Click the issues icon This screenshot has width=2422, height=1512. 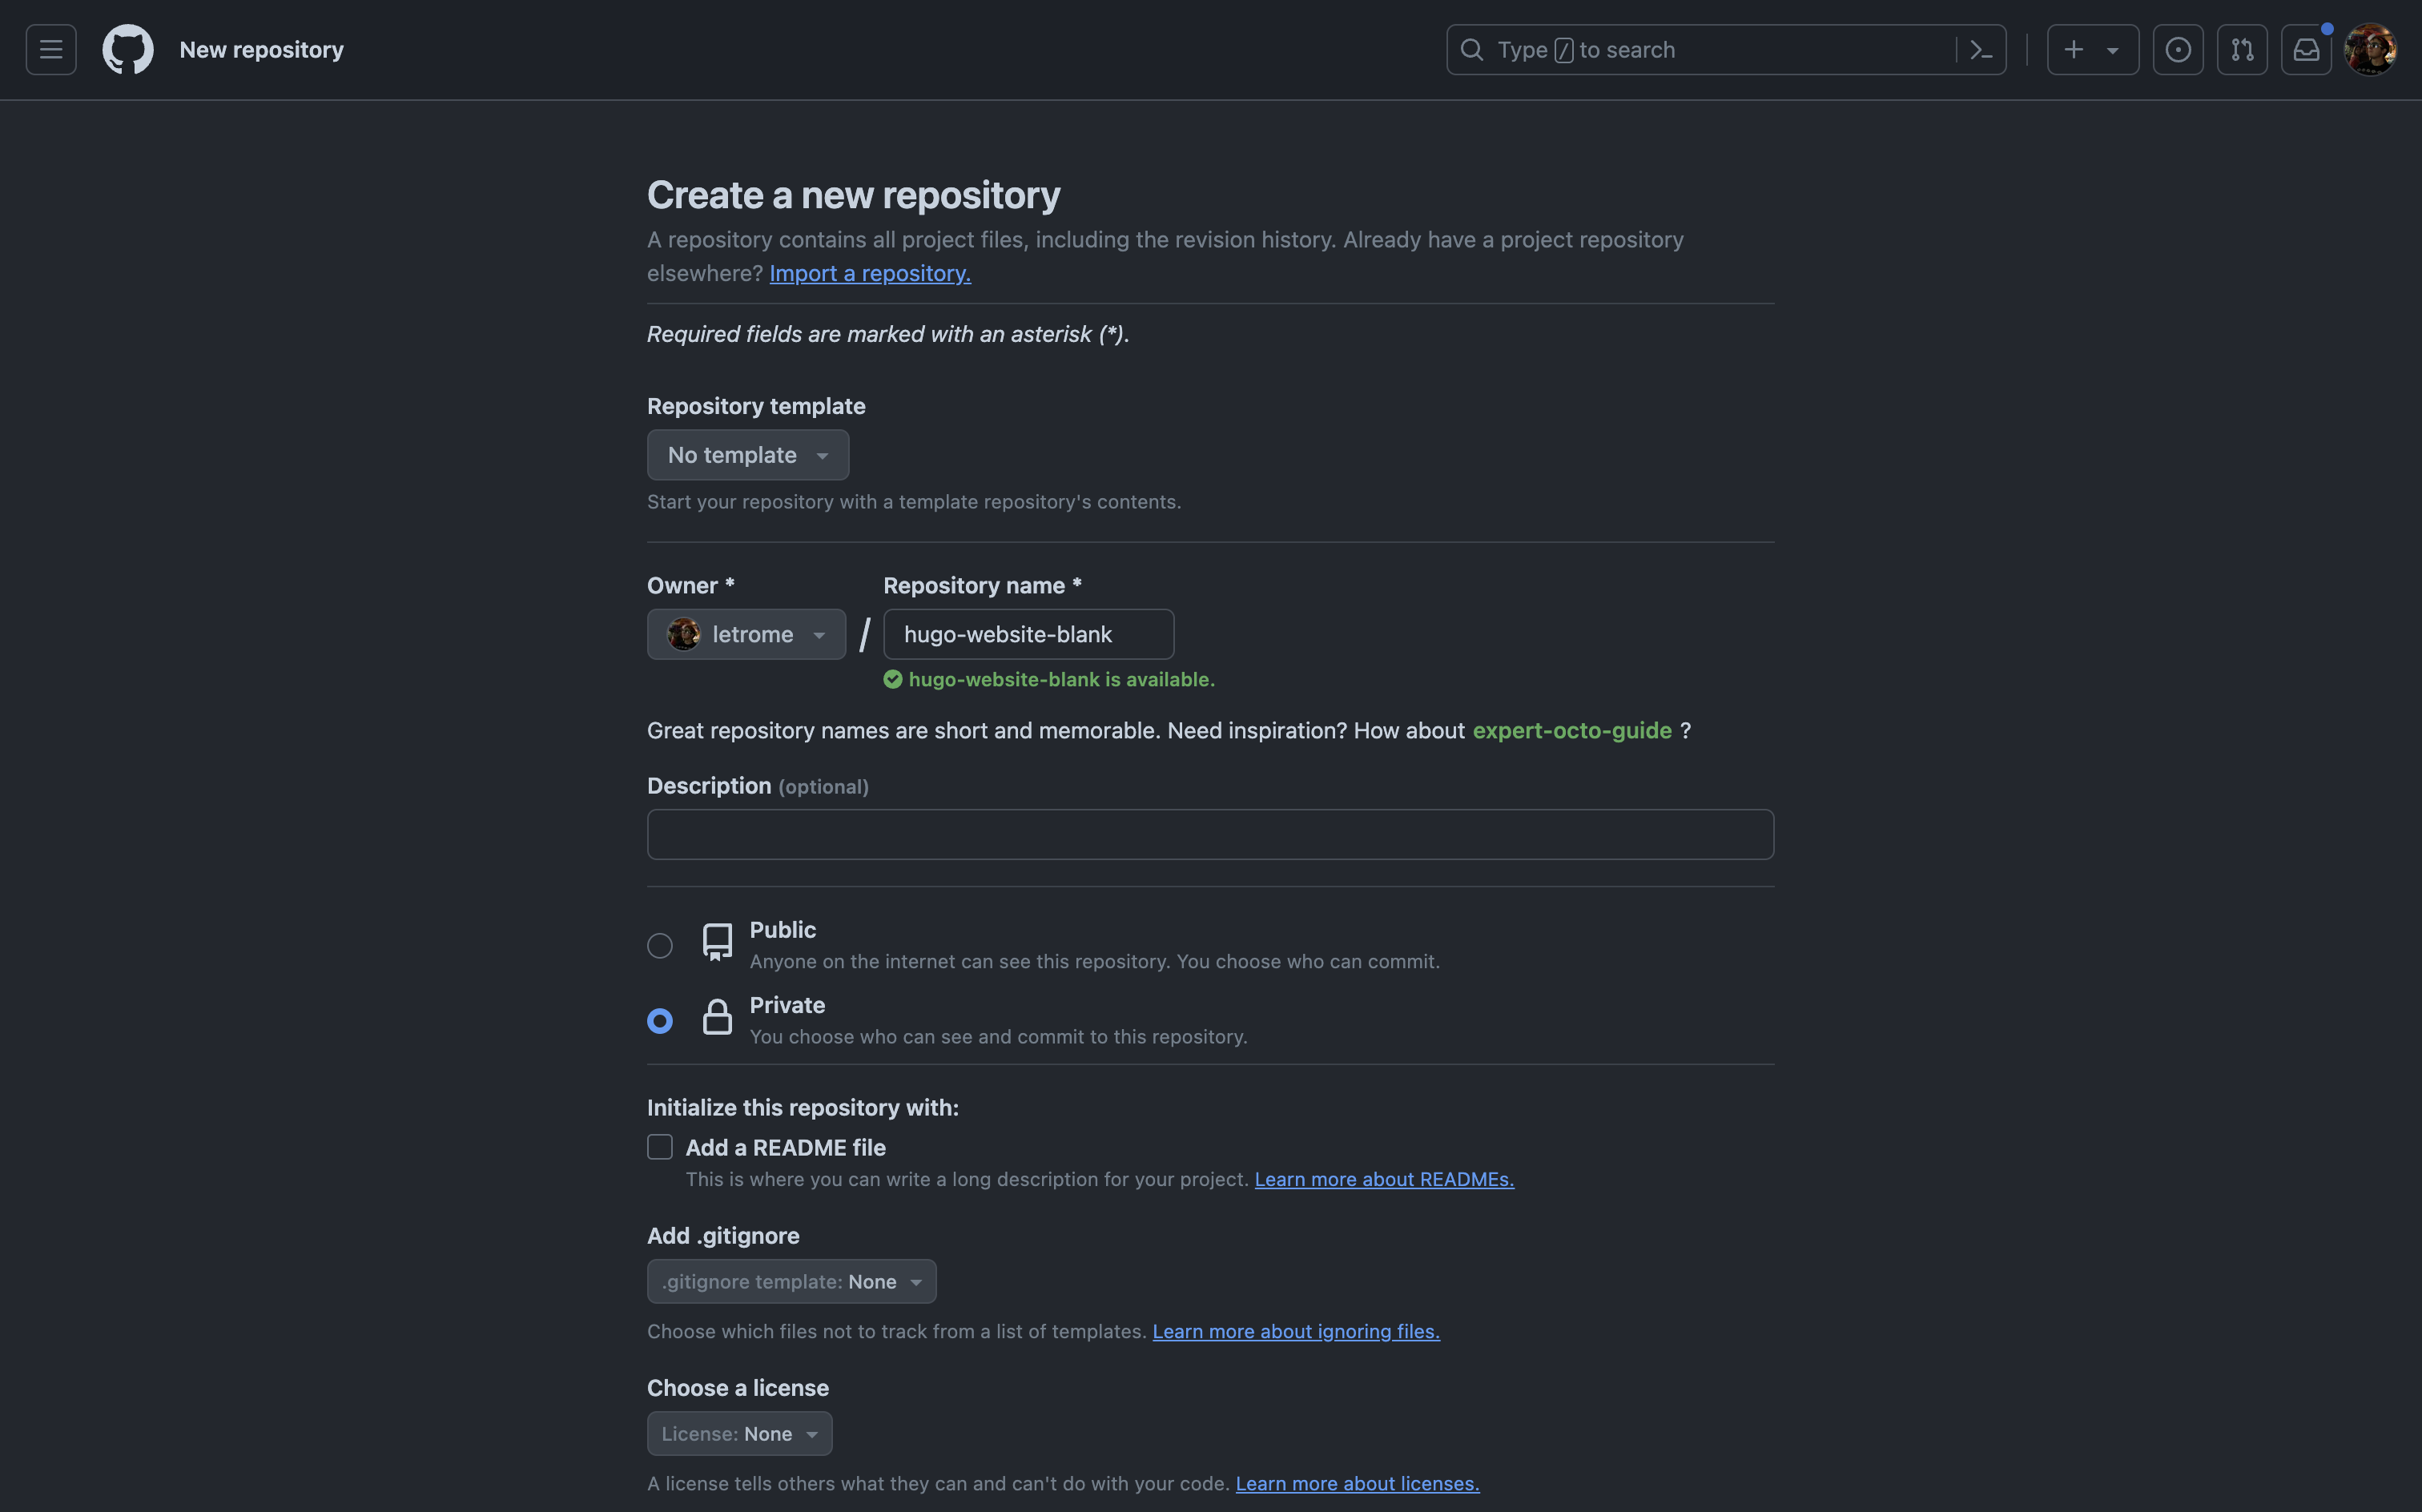[2179, 49]
